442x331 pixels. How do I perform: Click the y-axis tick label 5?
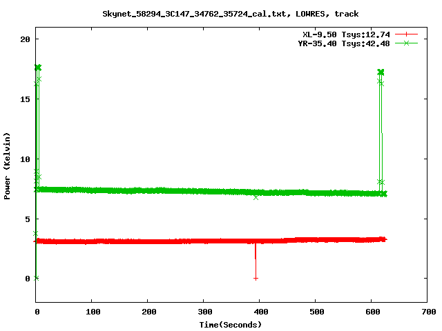point(28,219)
